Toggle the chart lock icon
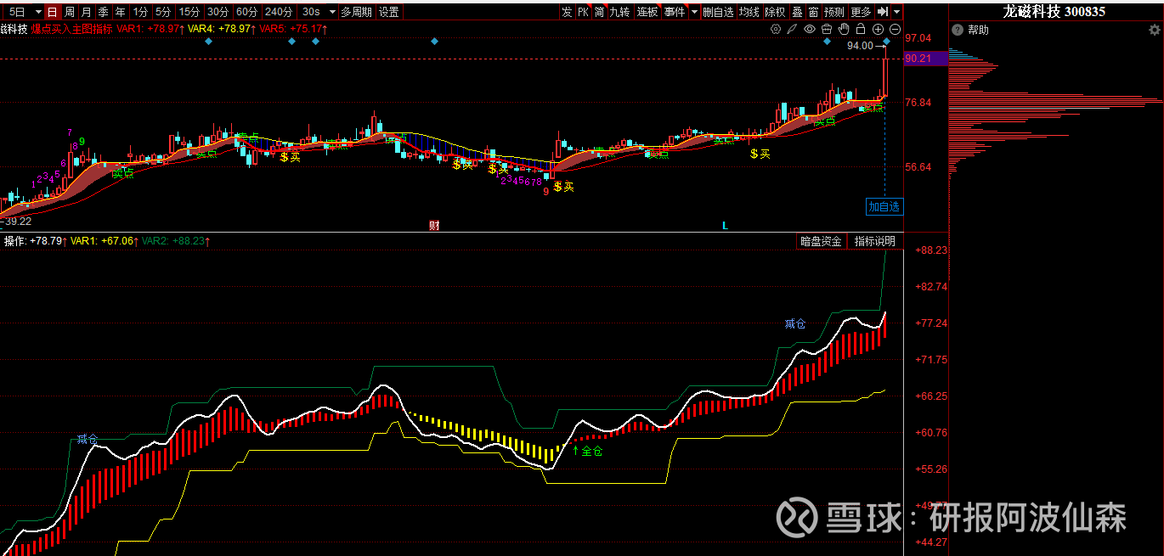Screen dimensions: 1164x556 pos(861,29)
